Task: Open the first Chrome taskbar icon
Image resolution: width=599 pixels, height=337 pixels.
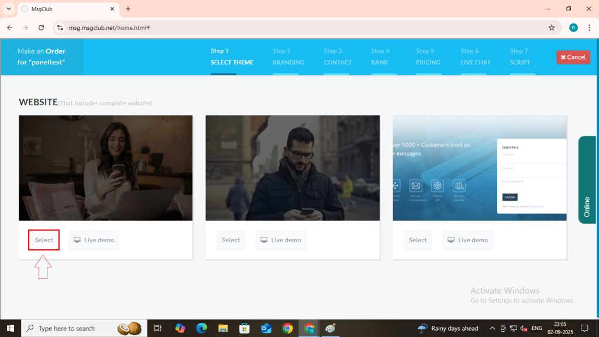Action: tap(287, 328)
